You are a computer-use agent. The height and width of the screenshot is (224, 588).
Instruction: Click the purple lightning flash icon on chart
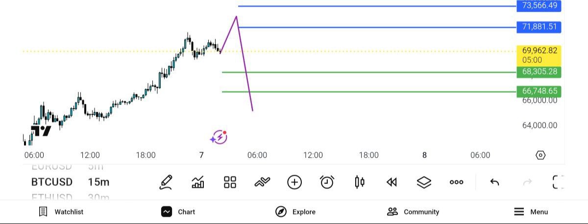coord(219,138)
